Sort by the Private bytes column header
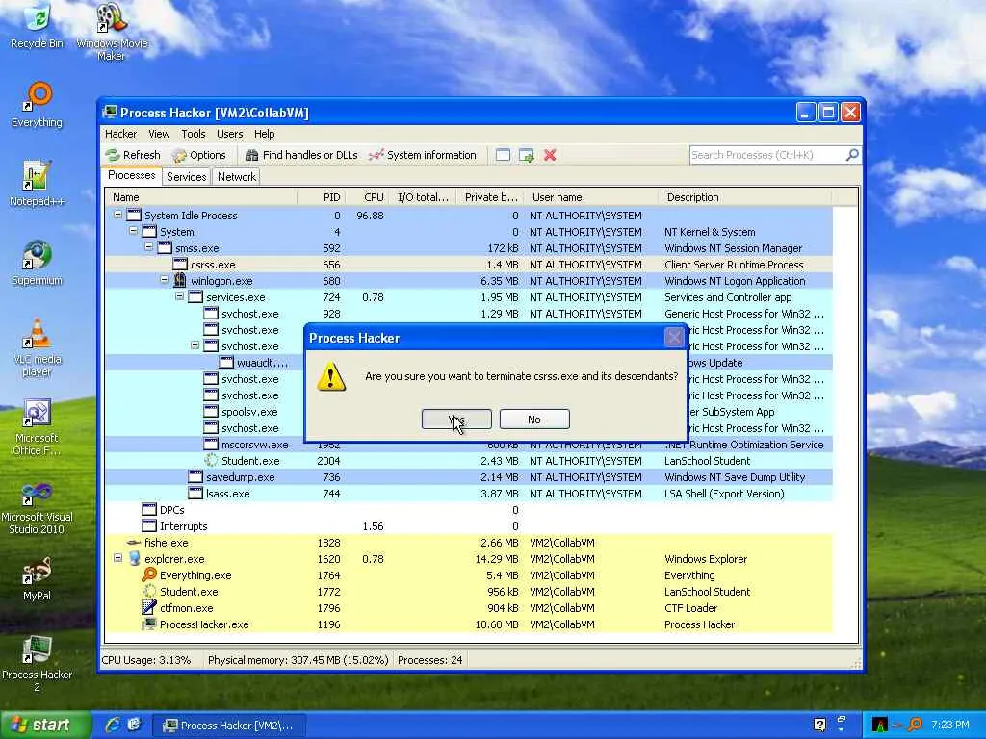The width and height of the screenshot is (986, 739). [490, 197]
